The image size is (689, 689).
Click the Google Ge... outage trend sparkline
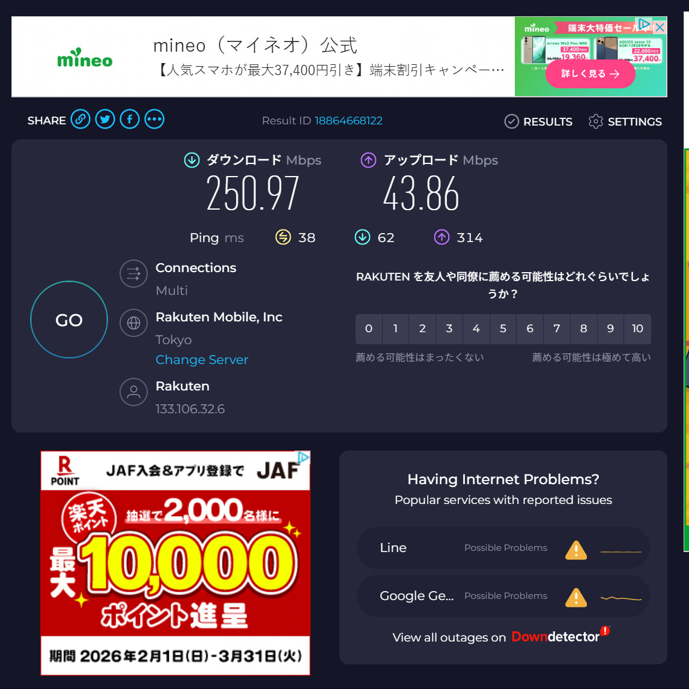621,598
